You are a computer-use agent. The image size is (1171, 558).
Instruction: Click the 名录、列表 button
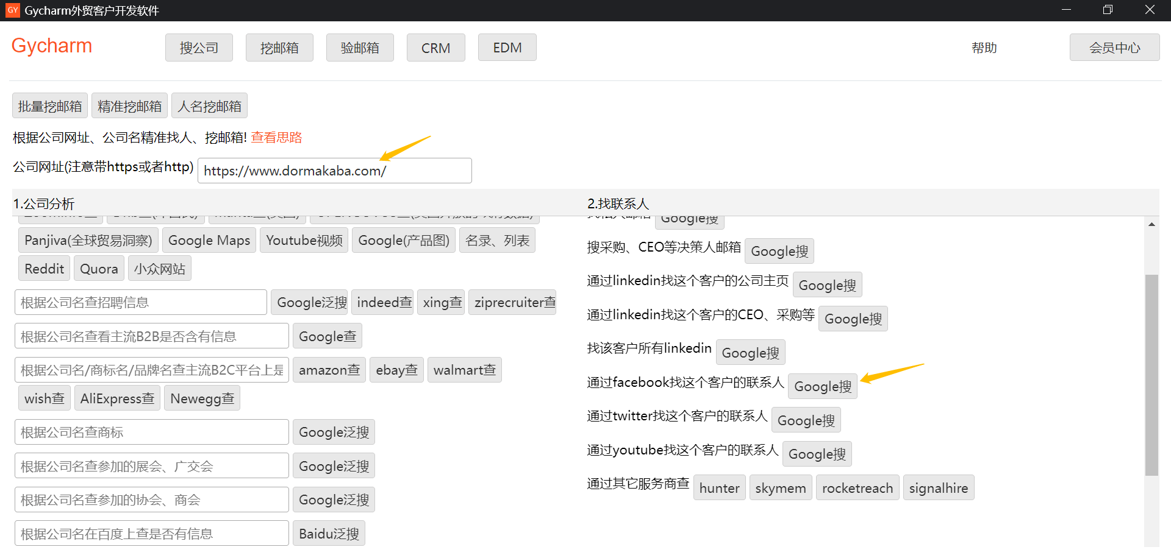[497, 240]
